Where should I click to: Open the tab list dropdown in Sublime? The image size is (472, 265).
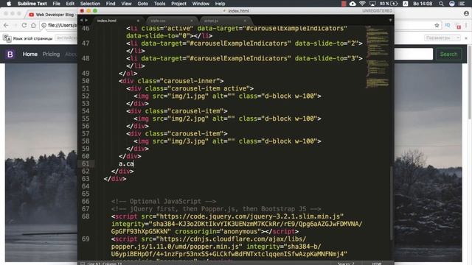tap(390, 21)
